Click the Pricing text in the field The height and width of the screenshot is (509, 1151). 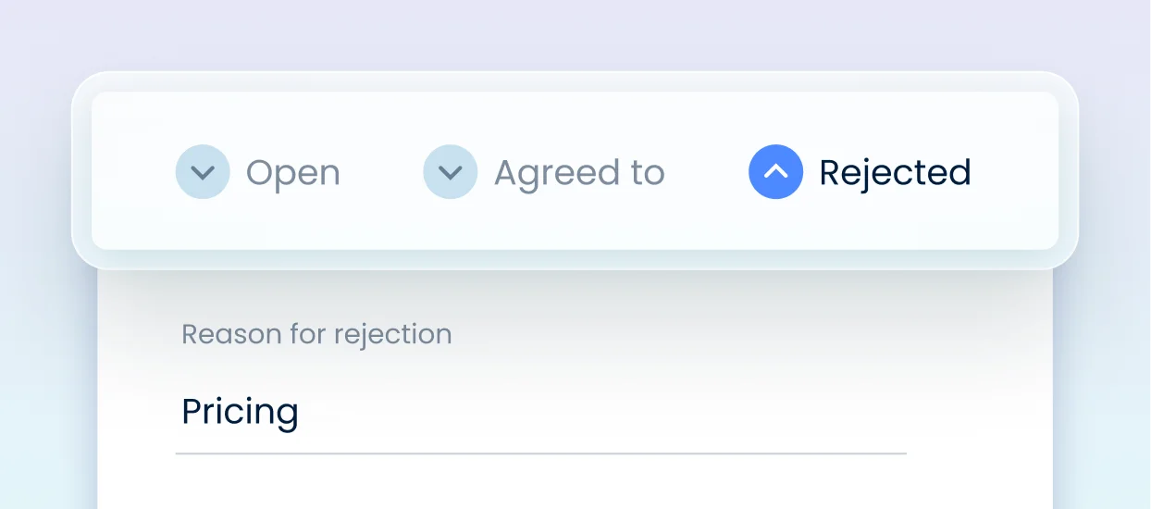(240, 412)
